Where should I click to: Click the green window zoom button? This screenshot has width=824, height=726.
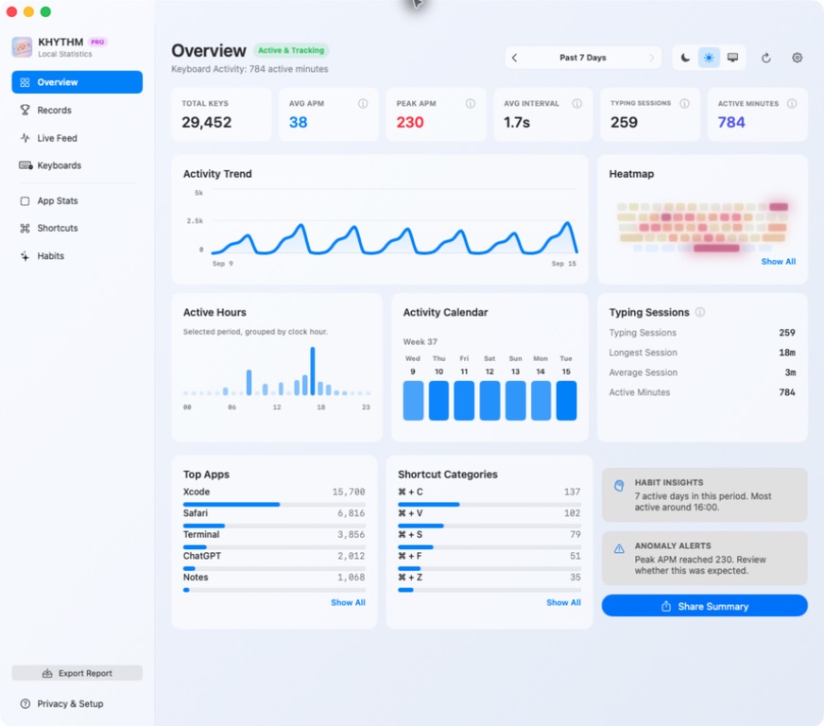point(45,11)
